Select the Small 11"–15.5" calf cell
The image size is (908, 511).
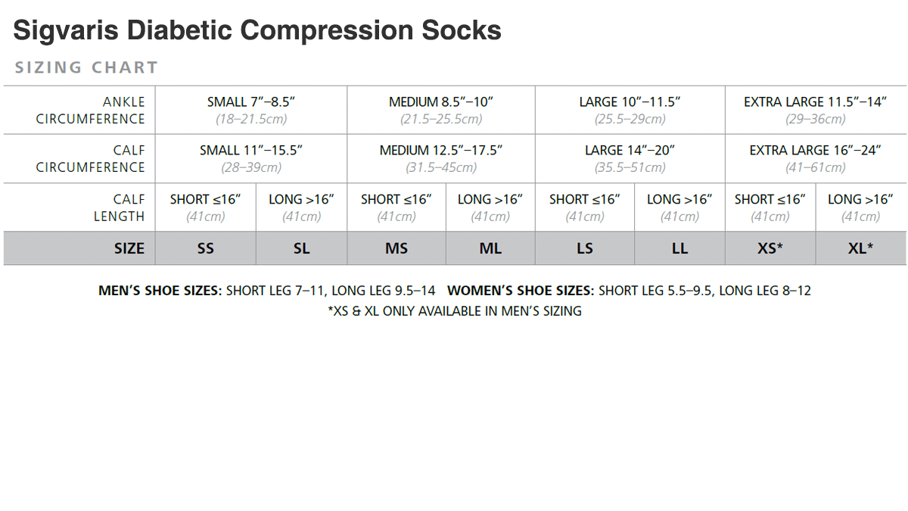pos(251,158)
